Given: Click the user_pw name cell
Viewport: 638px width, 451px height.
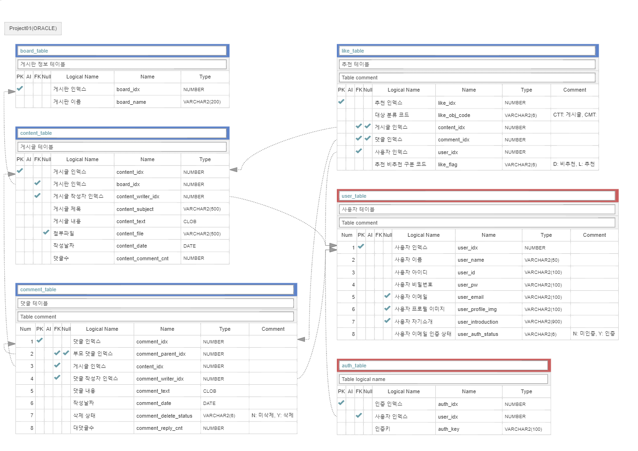Looking at the screenshot, I should point(488,284).
